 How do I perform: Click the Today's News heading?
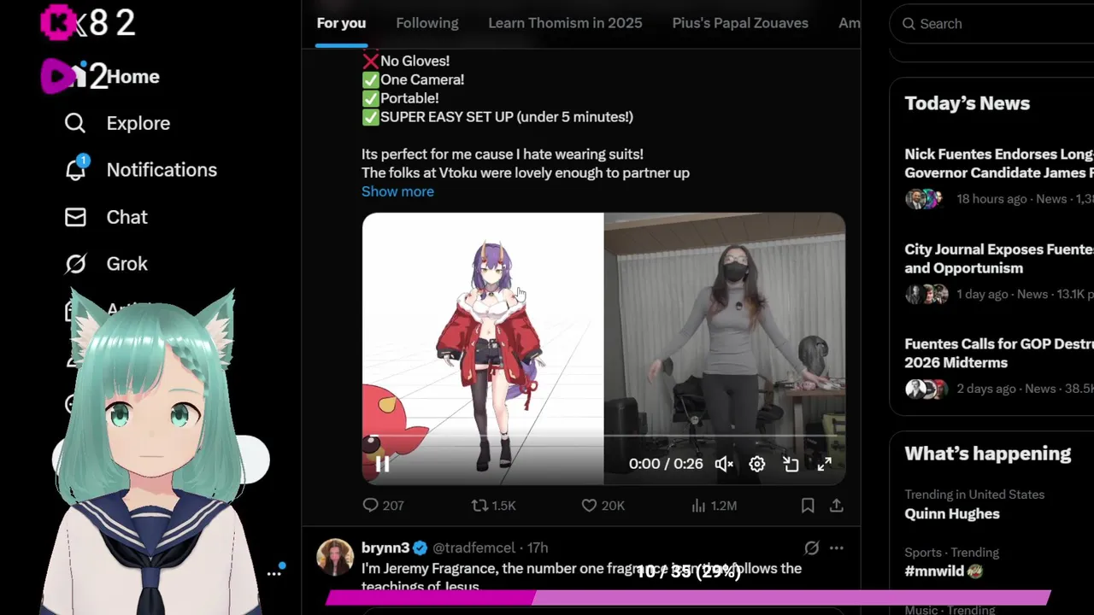[x=967, y=103]
